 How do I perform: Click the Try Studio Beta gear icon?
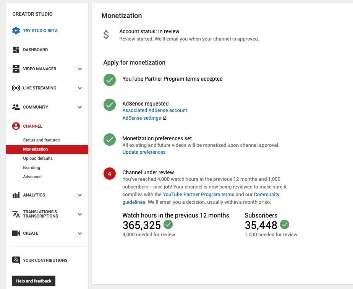(x=16, y=31)
